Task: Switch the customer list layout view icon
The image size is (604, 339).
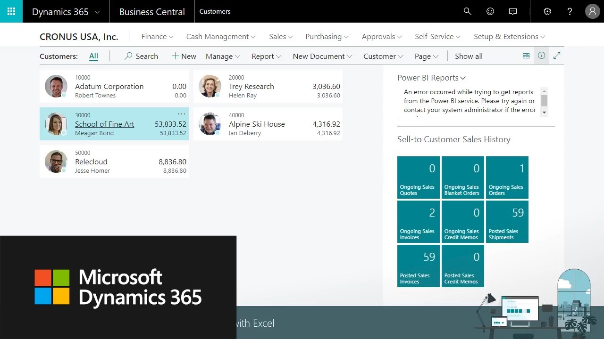Action: tap(526, 56)
